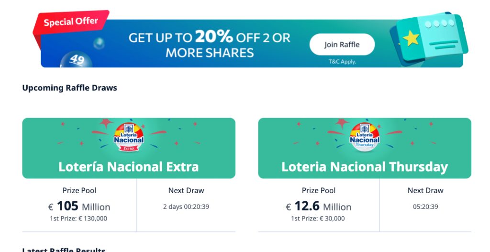
Task: Click the Lotería Nacional Extra logo icon
Action: pos(129,138)
